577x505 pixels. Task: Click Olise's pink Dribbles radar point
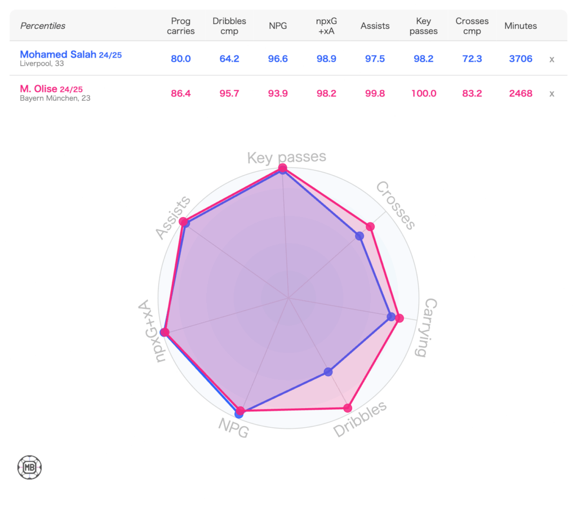point(348,408)
